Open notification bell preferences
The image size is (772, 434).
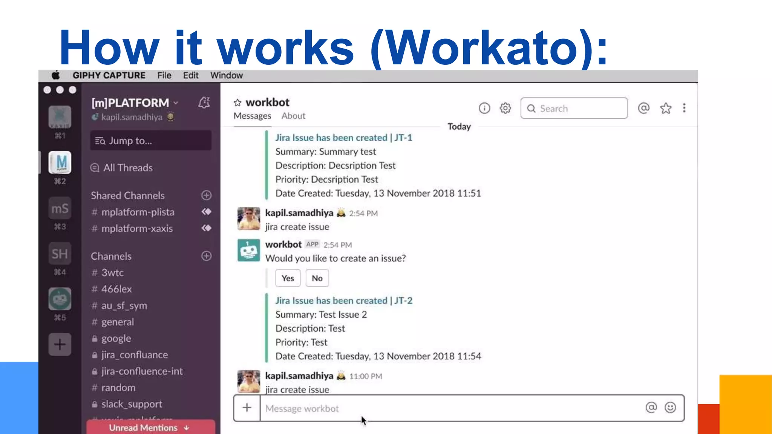(x=204, y=102)
